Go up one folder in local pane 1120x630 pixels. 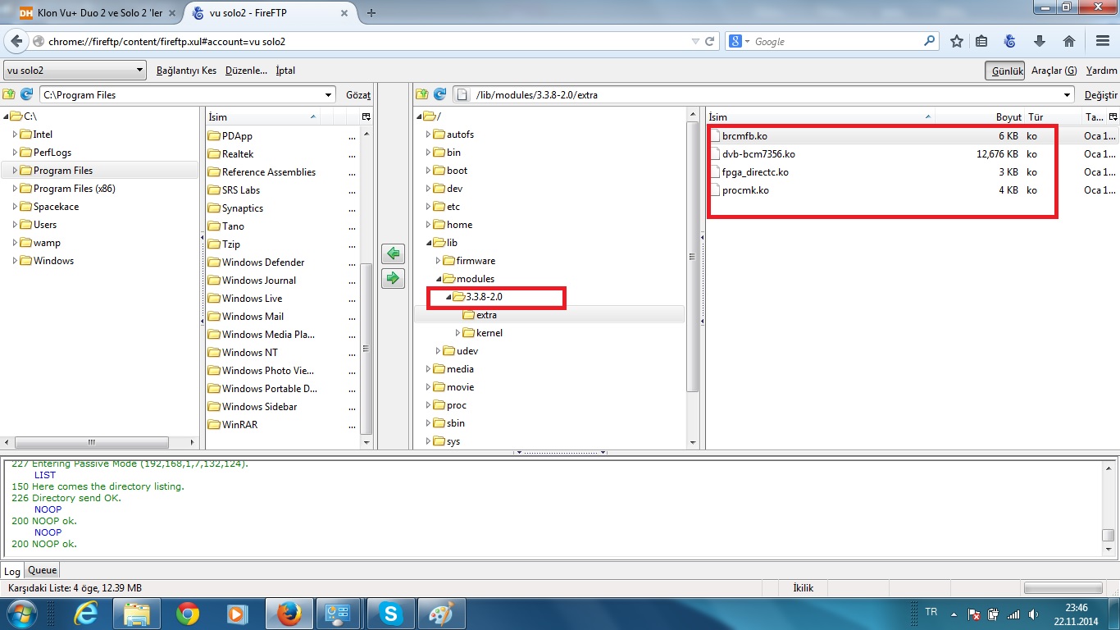click(9, 94)
